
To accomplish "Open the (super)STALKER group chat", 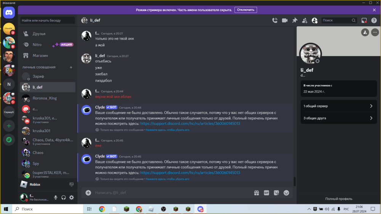I will (48, 174).
